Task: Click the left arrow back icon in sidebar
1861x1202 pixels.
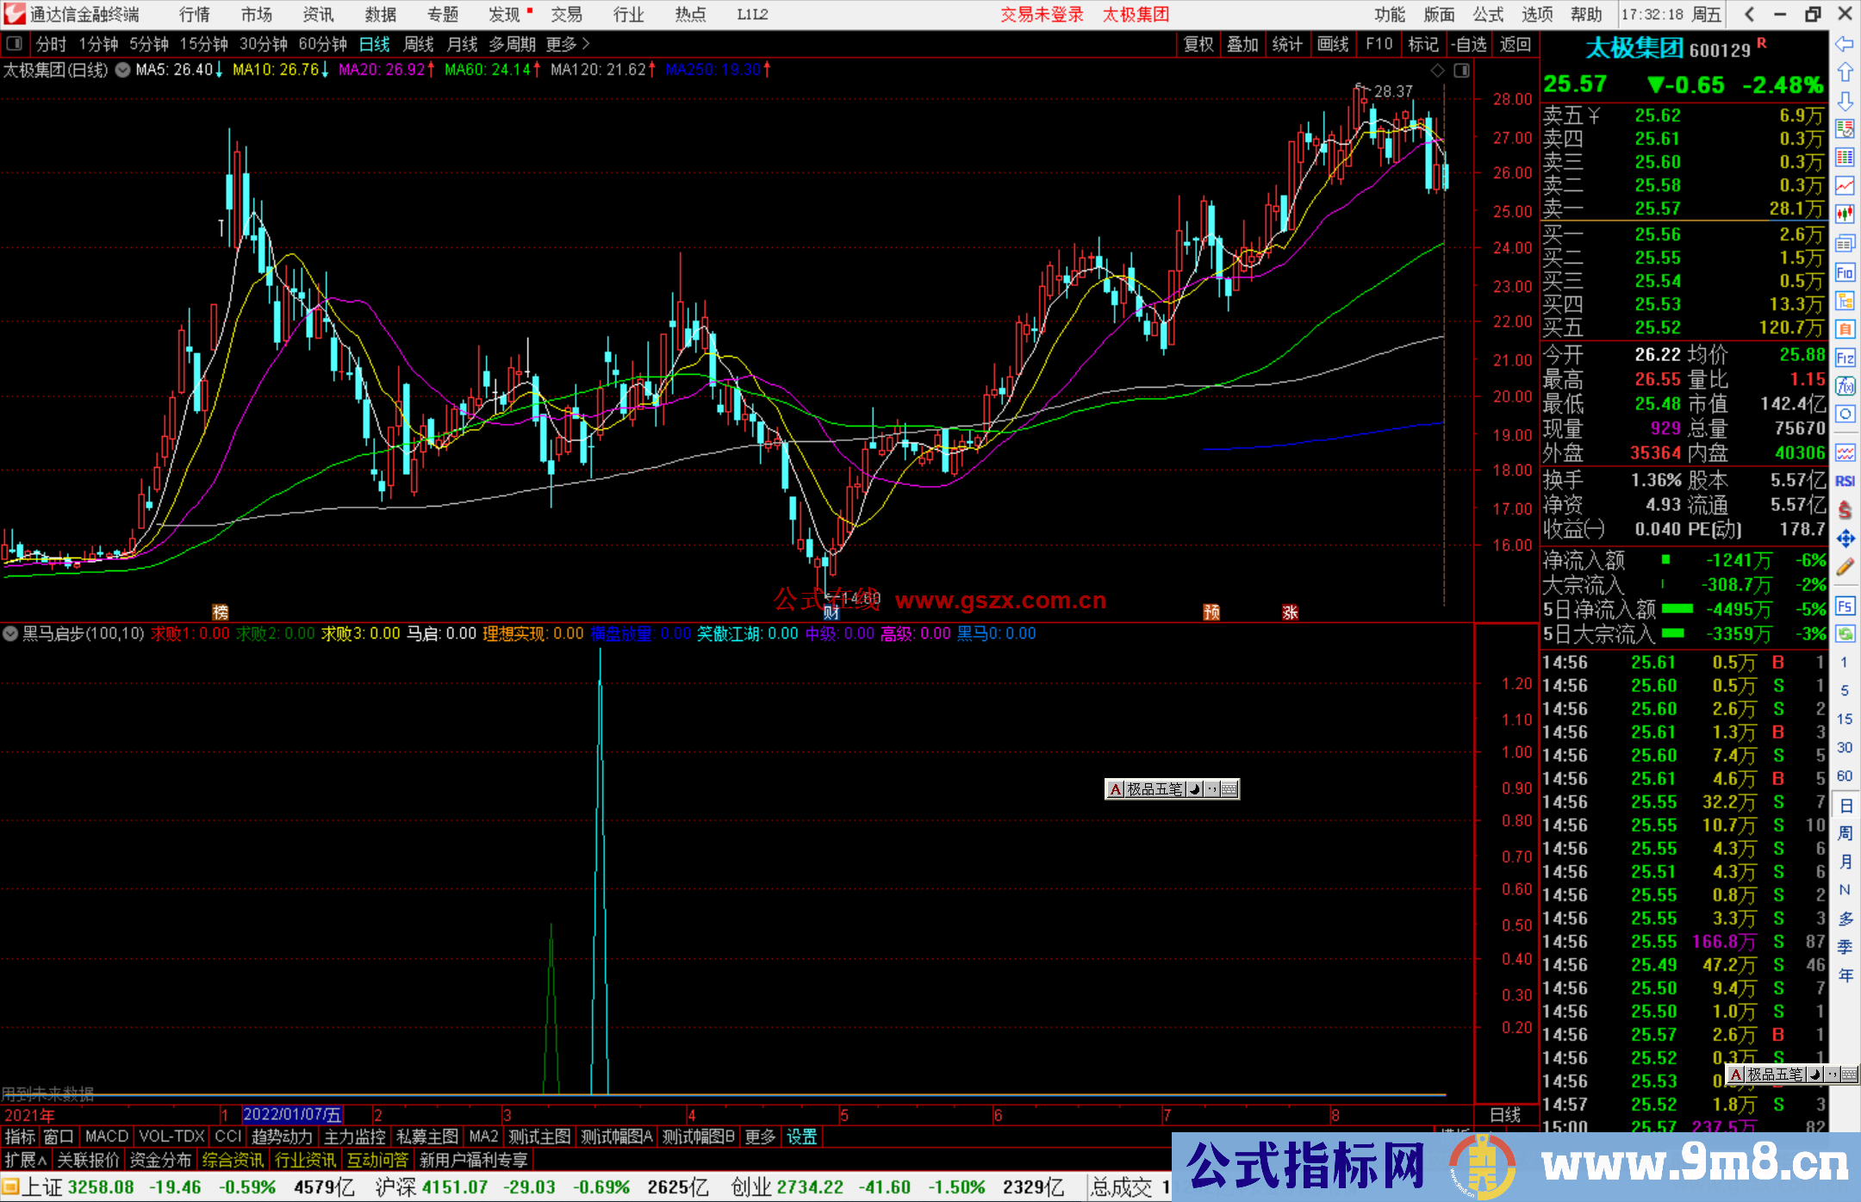Action: (x=1845, y=44)
